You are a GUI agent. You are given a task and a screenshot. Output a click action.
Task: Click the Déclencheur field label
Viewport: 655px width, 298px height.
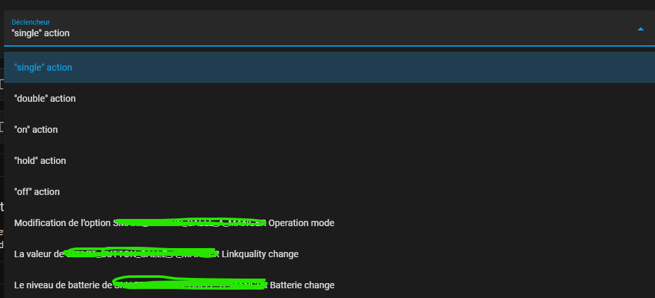[30, 22]
